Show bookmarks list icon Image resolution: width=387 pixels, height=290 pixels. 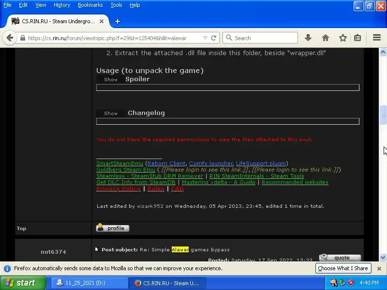357,38
